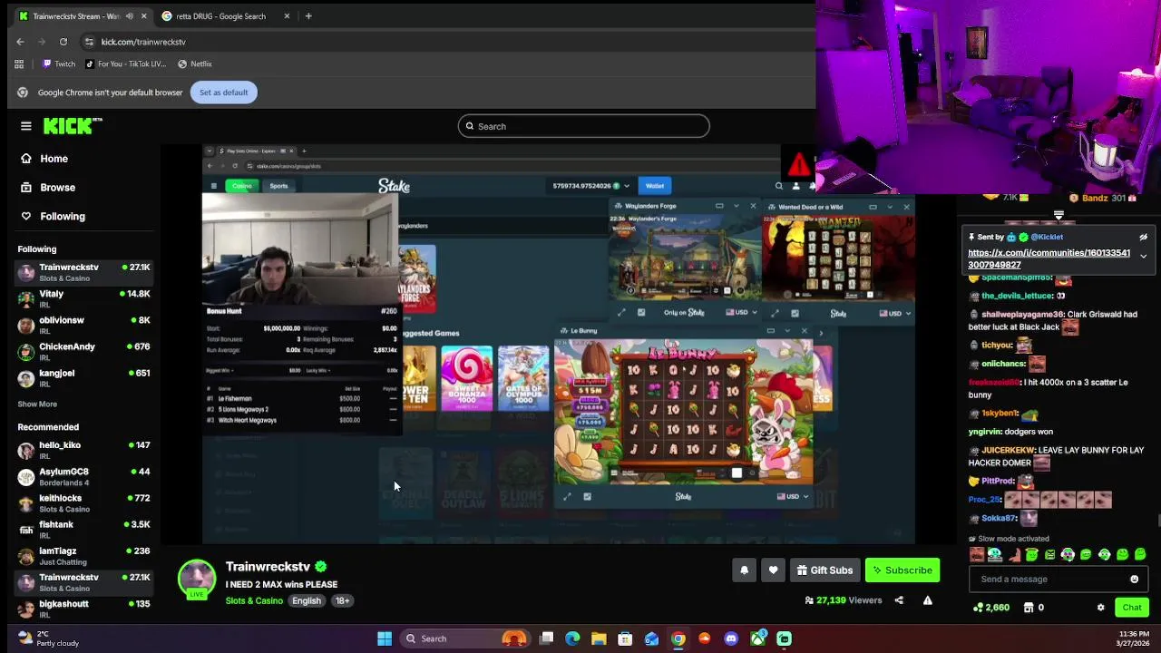Open the TikTok LIVE bookmark
The width and height of the screenshot is (1161, 653).
[125, 64]
